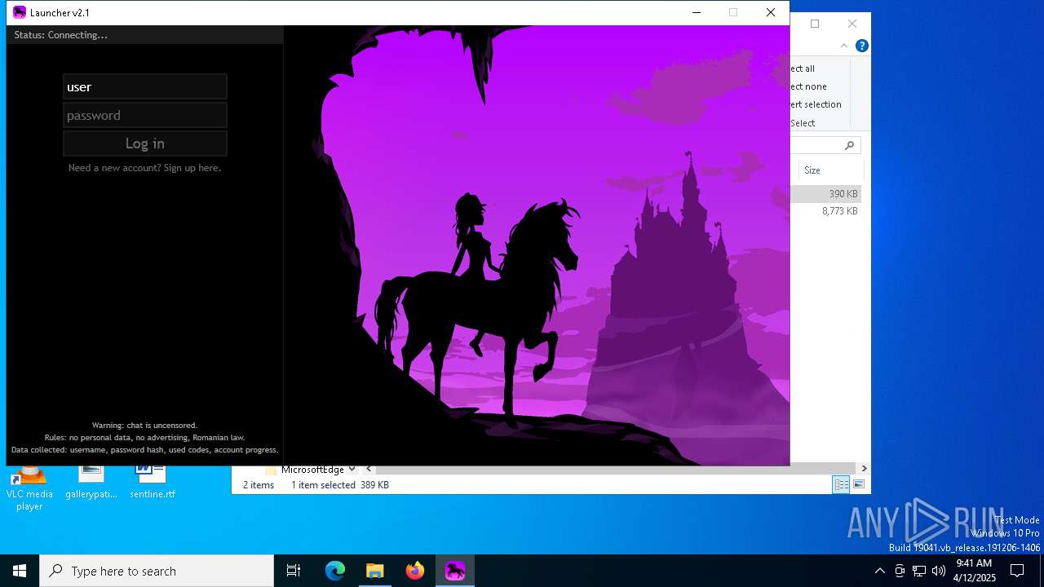
Task: Click the user name input field
Action: point(145,86)
